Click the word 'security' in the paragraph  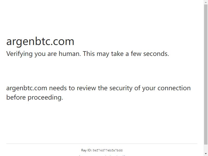(121, 88)
